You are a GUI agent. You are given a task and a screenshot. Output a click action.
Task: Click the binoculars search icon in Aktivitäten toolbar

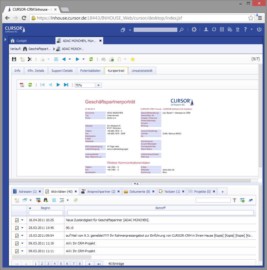tap(46, 200)
